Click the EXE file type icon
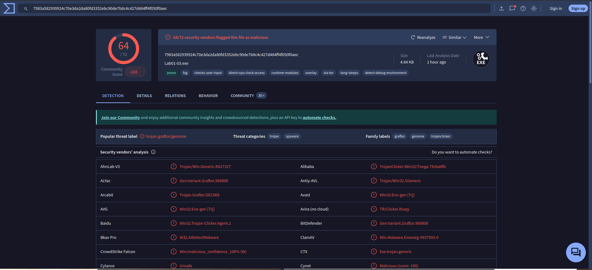 481,59
